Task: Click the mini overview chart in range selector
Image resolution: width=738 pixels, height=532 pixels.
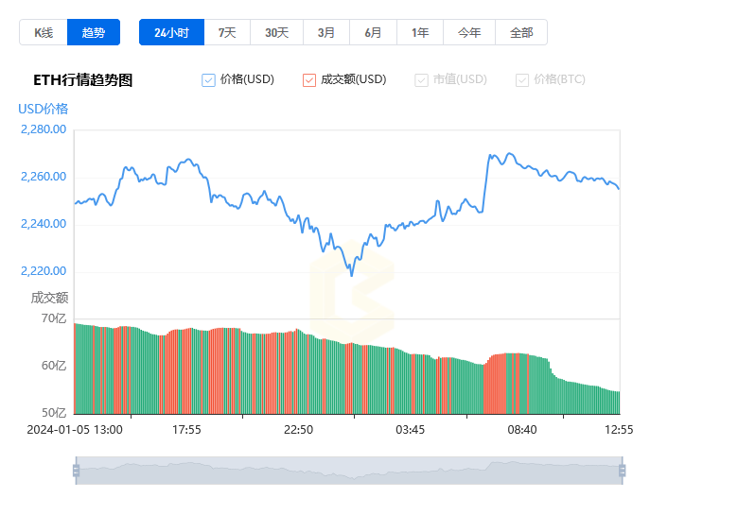Action: [x=349, y=471]
